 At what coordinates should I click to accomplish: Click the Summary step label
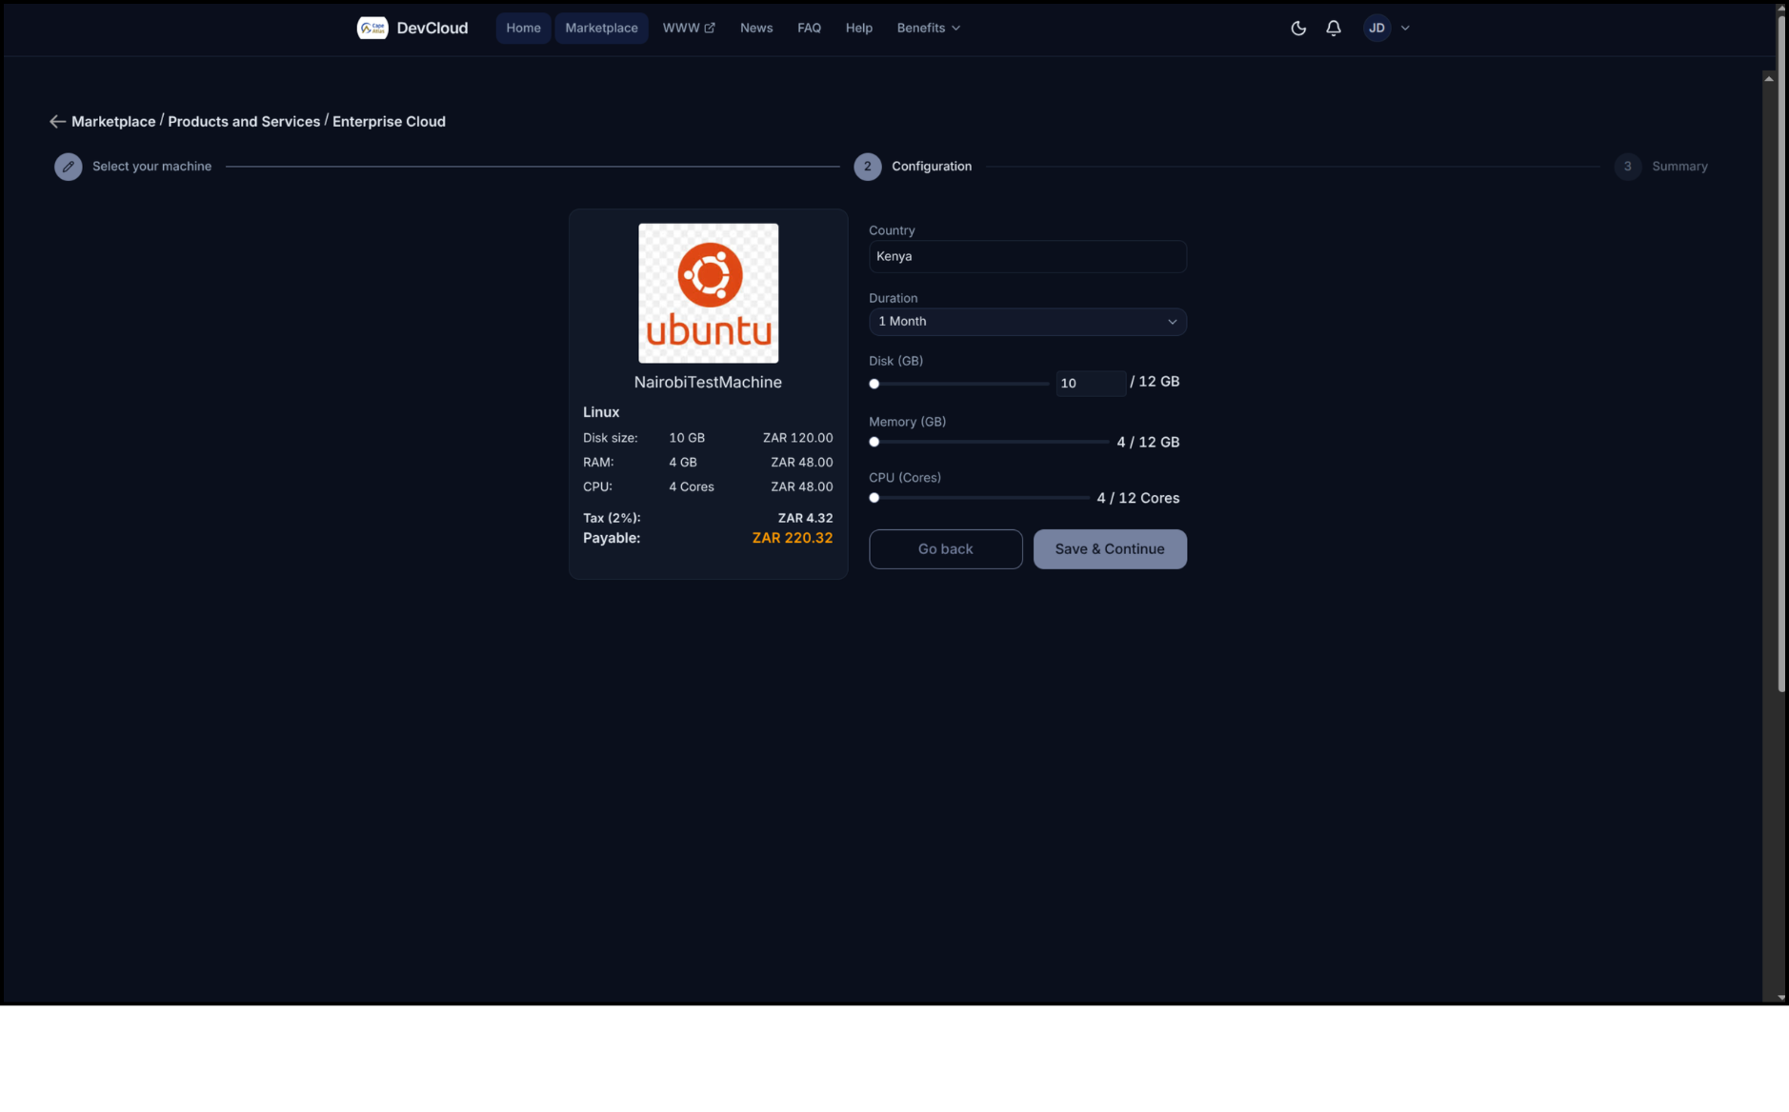point(1679,167)
